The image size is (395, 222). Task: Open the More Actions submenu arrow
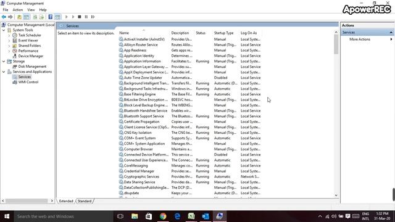pyautogui.click(x=391, y=39)
